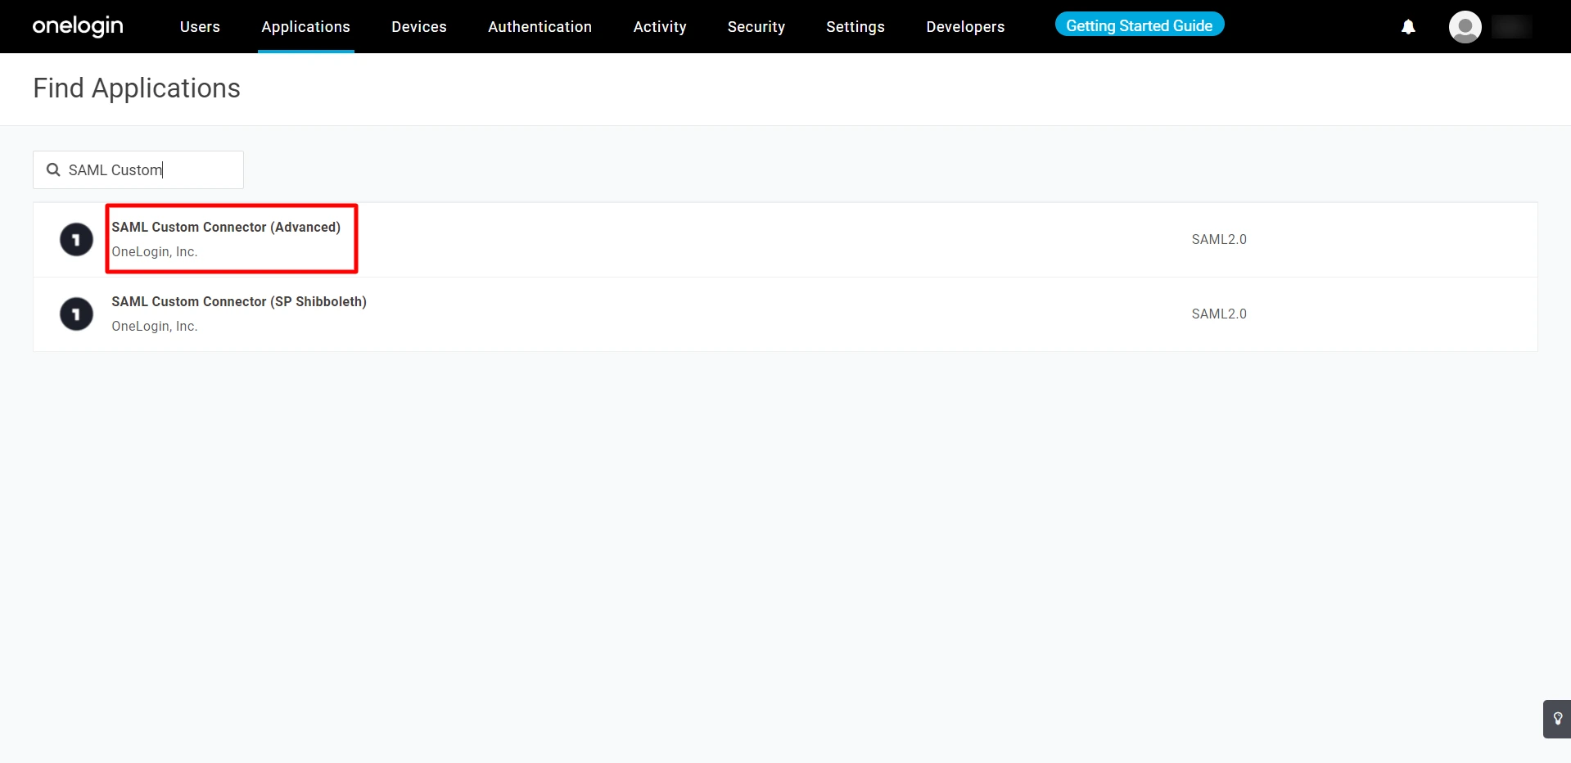Open the Security menu
This screenshot has height=763, width=1571.
pyautogui.click(x=756, y=27)
